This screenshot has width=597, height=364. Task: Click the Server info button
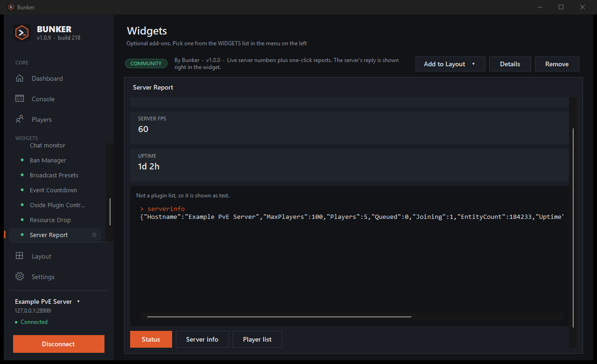pyautogui.click(x=202, y=339)
